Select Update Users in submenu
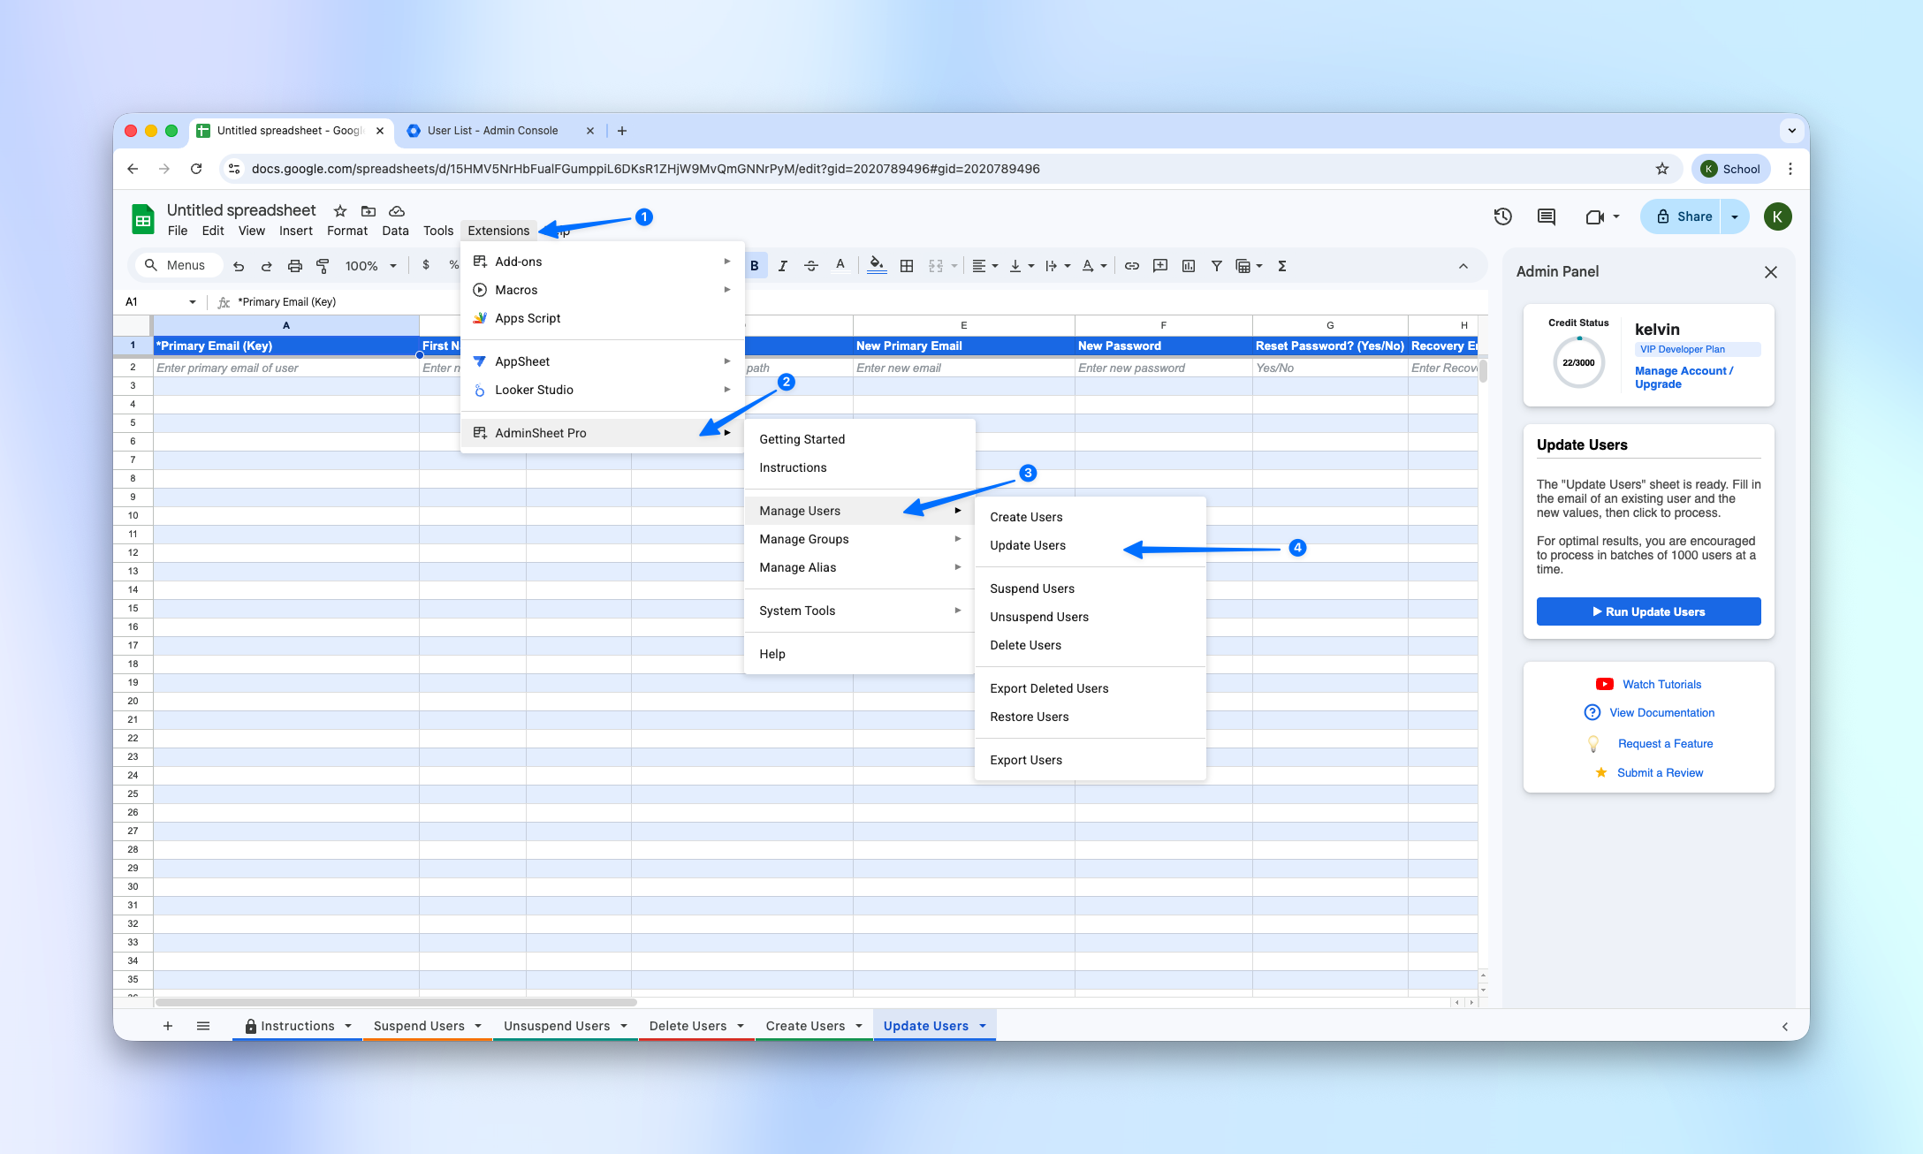The height and width of the screenshot is (1154, 1923). [x=1028, y=545]
